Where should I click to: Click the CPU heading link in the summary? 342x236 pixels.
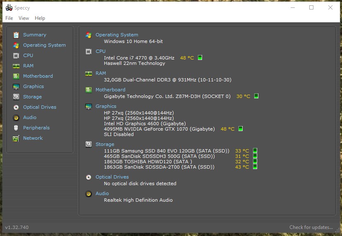101,51
